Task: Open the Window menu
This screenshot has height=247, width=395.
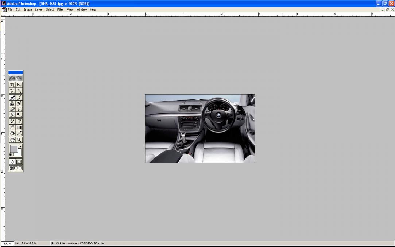Action: [81, 9]
